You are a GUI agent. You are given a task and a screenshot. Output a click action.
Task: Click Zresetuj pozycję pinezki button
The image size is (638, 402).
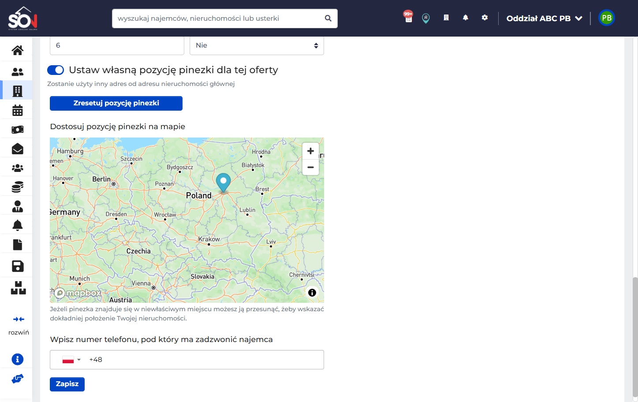click(x=116, y=103)
